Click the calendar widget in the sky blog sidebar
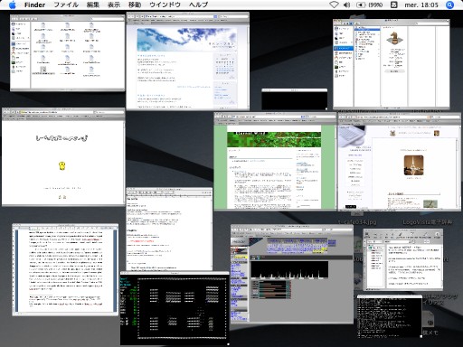Screen dimensions: 463x347 [x=225, y=66]
